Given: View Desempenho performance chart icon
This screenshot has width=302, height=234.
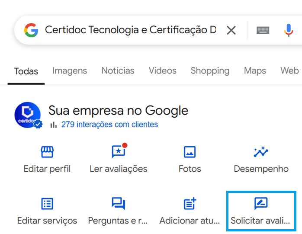Looking at the screenshot, I should click(x=261, y=152).
